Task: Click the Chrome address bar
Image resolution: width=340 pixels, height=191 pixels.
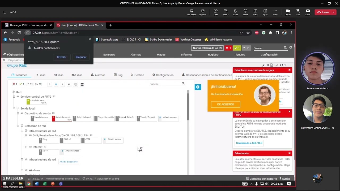Action: (133, 33)
